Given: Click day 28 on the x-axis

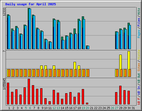Looking at the screenshot, I should [x=121, y=108].
